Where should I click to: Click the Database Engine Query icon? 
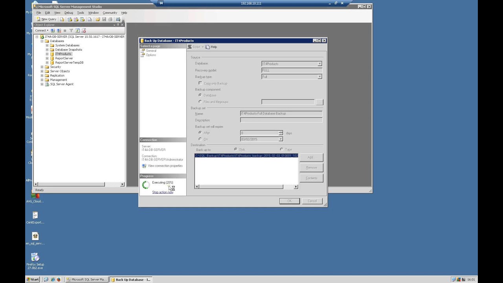tap(62, 19)
